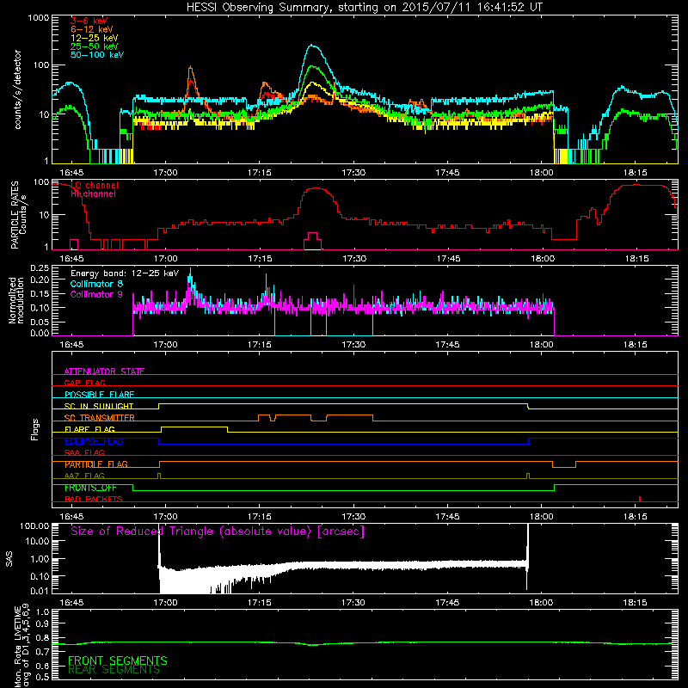Viewport: 688px width, 688px height.
Task: Click the FRONT SEGMENTS legend label
Action: click(118, 660)
